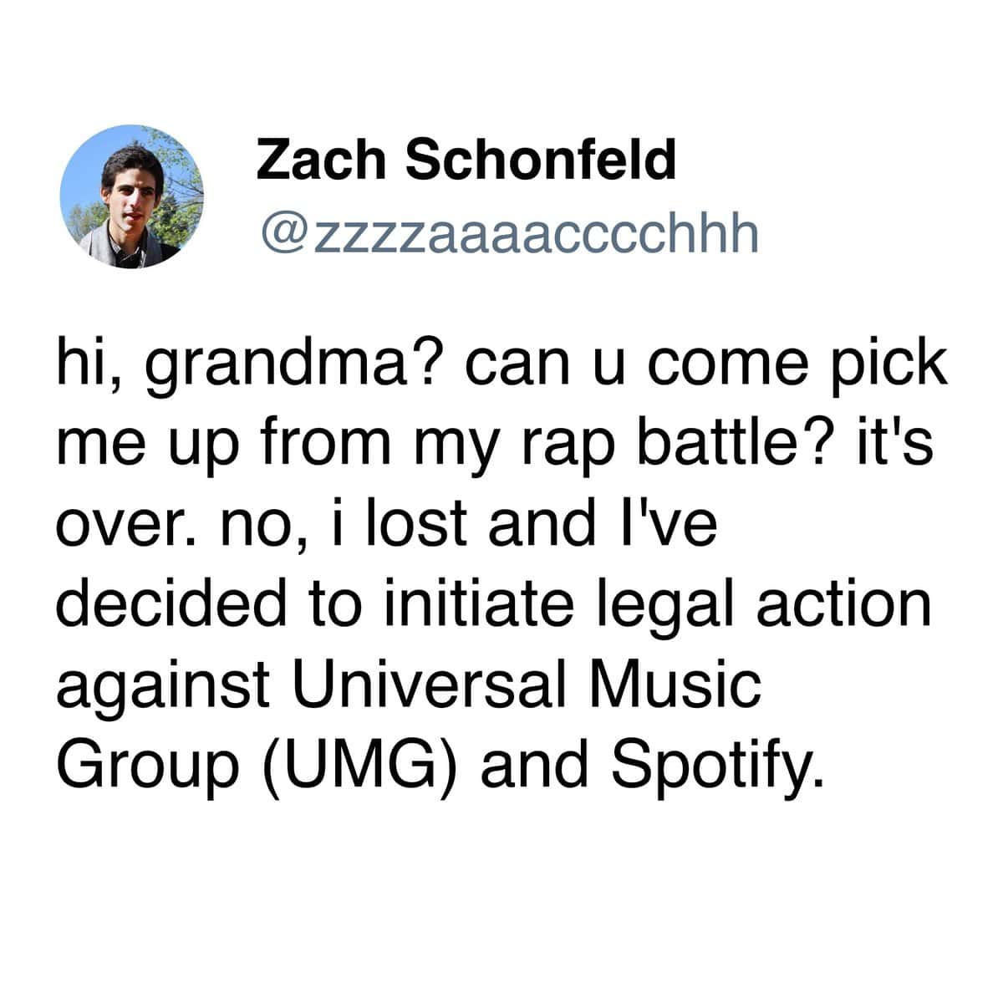The height and width of the screenshot is (1003, 1003).
Task: Click the word "action" in the tweet
Action: coord(843,604)
